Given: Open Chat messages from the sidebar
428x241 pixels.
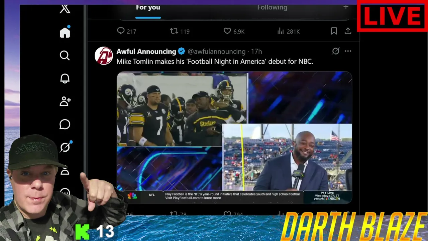Looking at the screenshot, I should (x=65, y=124).
